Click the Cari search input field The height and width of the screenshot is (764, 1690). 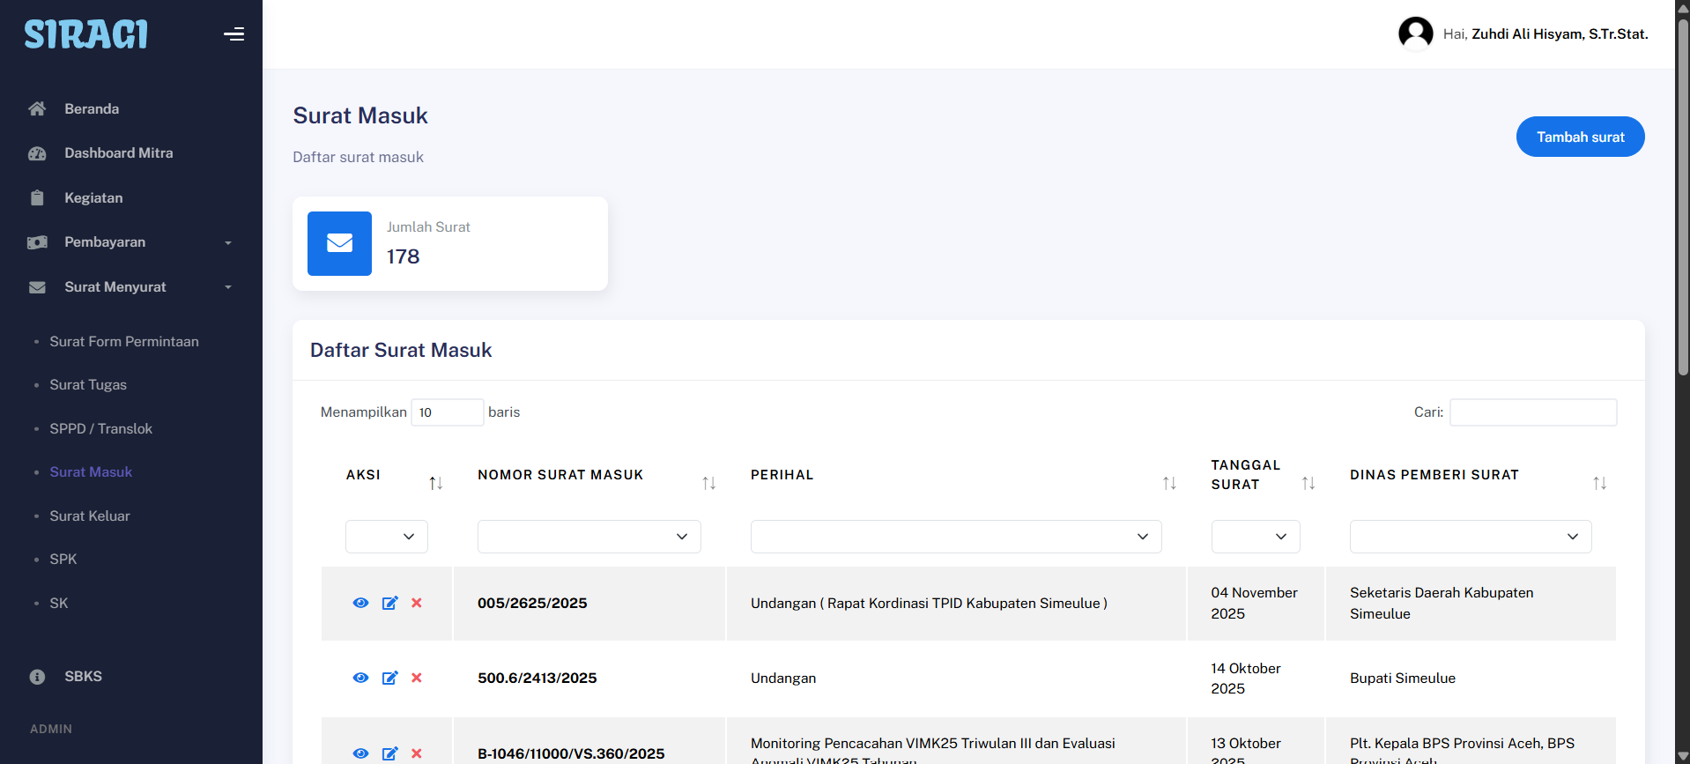[1532, 412]
